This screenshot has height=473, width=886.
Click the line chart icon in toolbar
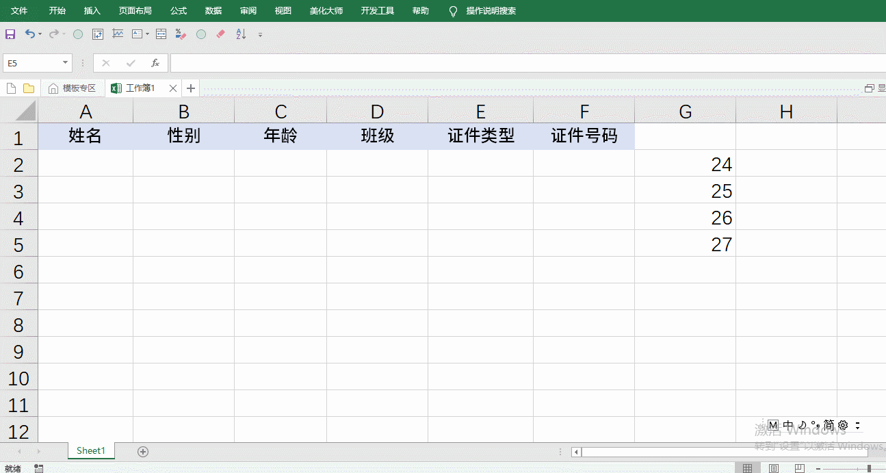click(118, 34)
